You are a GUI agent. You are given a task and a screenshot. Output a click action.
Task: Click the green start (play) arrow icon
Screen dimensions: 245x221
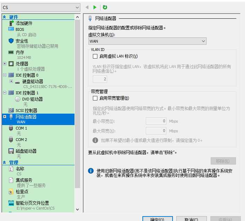[x=95, y=7]
